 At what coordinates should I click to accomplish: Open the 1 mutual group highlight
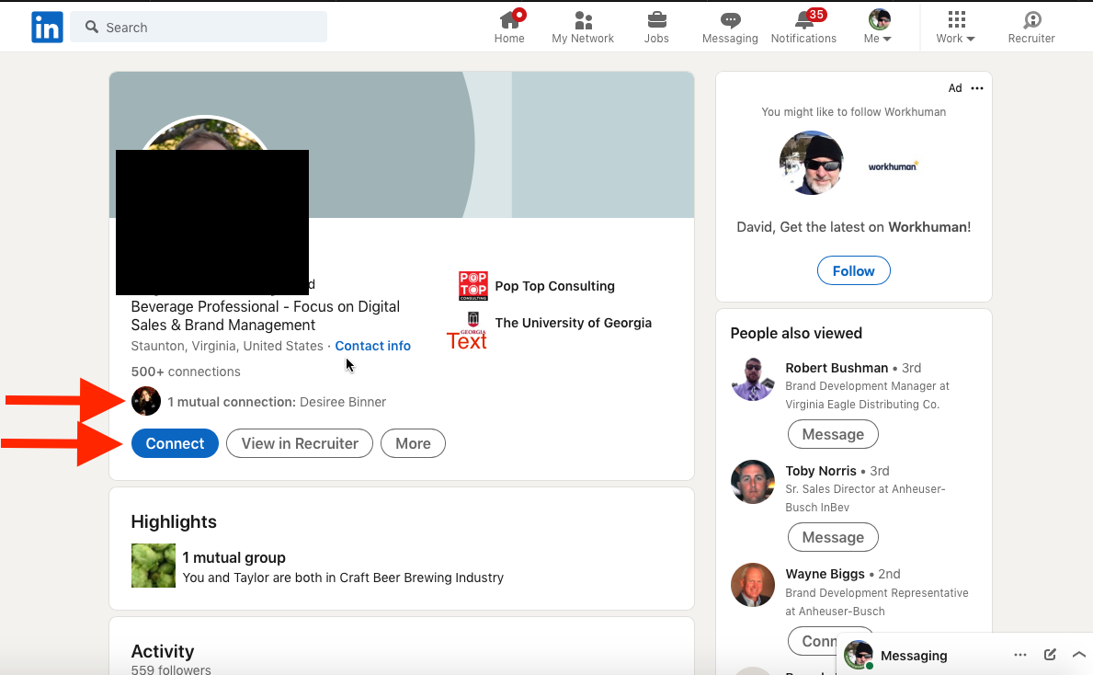(234, 558)
